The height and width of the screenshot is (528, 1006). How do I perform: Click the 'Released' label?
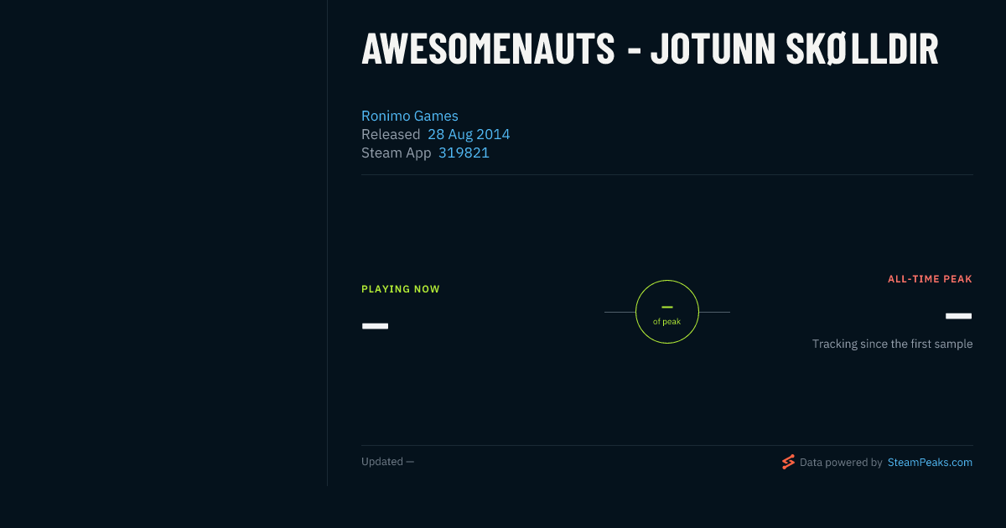(x=391, y=134)
